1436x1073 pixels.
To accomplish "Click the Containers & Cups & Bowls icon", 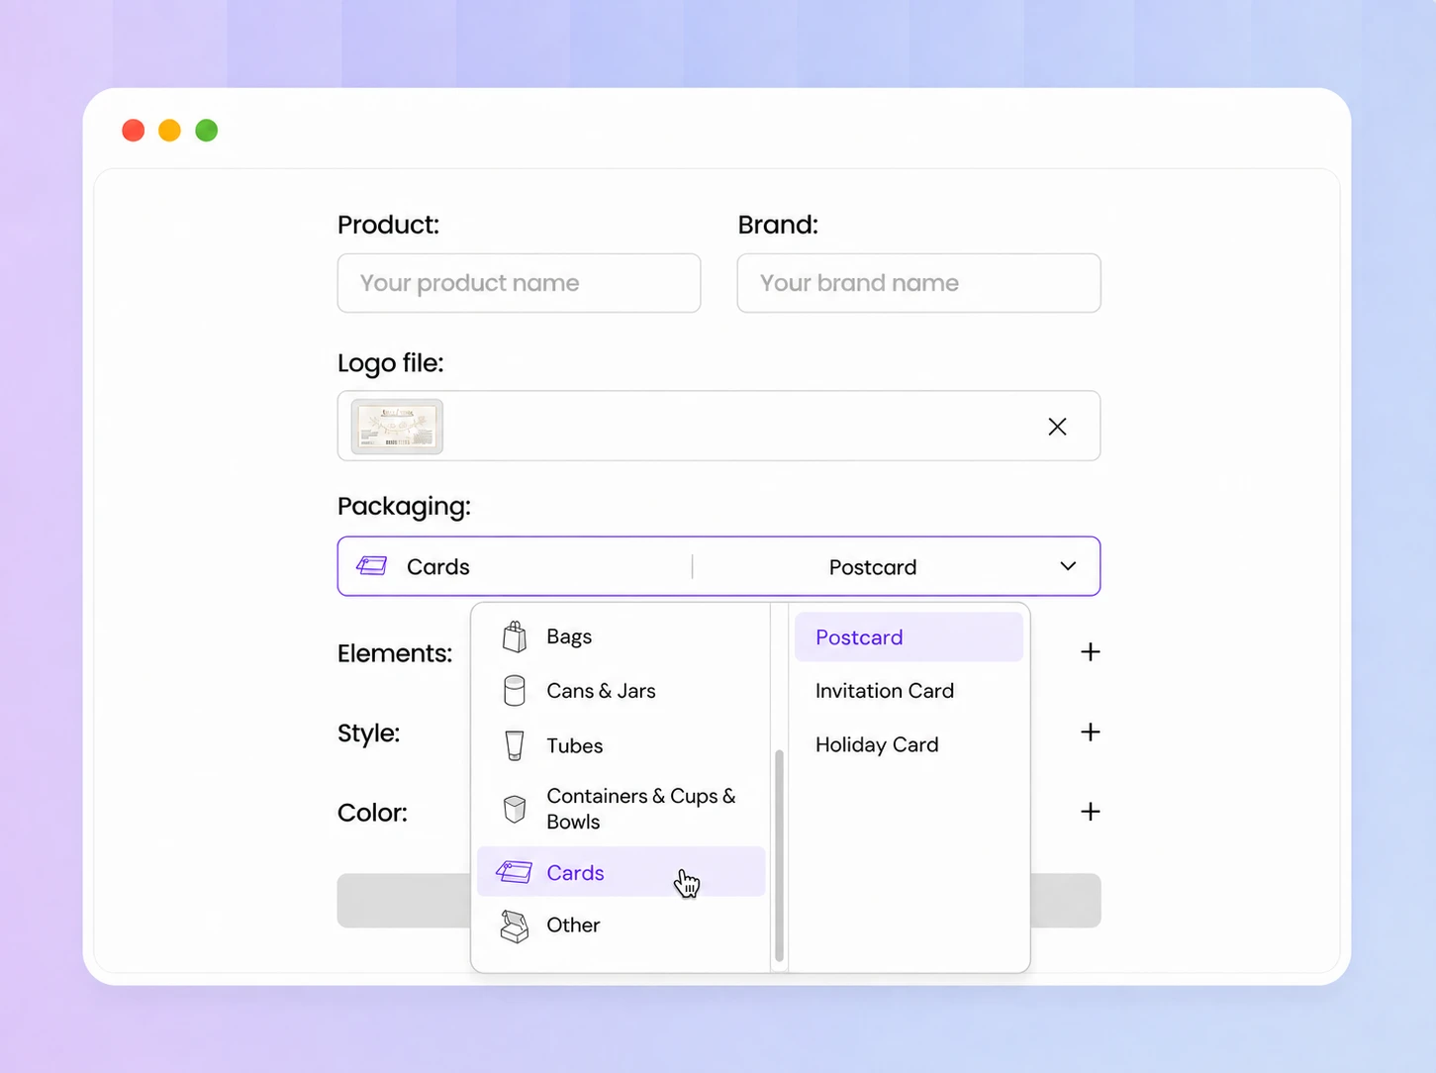I will tap(515, 809).
